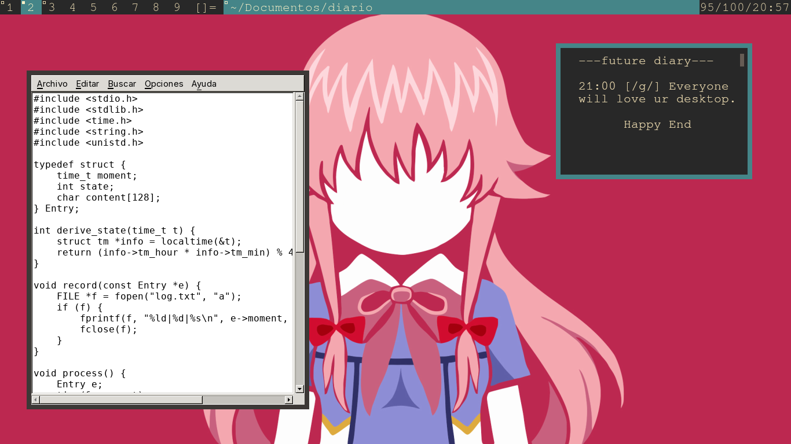The image size is (791, 444).
Task: Click the 'time_t moment;' line
Action: click(x=97, y=176)
